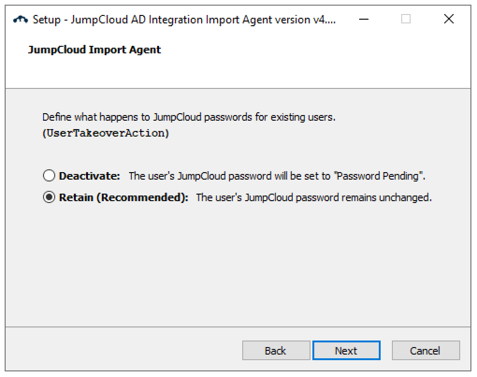This screenshot has height=377, width=477.
Task: Select the Deactivate radio button
Action: 49,176
